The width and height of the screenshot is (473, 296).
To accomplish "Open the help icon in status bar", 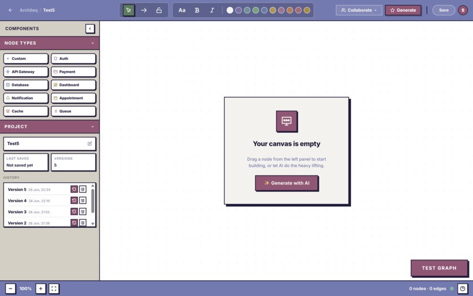I will coord(462,288).
